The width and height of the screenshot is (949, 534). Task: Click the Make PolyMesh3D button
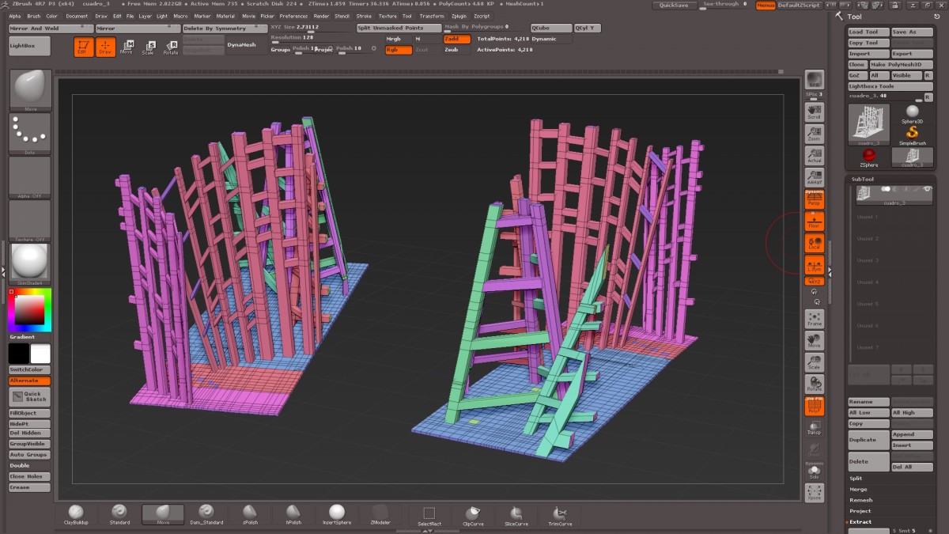click(901, 65)
